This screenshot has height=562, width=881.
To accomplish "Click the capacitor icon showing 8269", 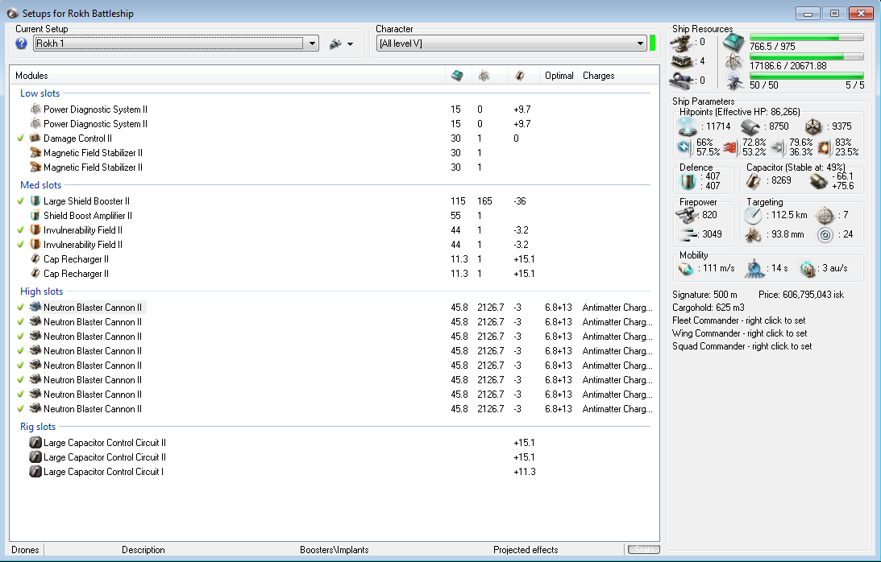I will (x=754, y=181).
